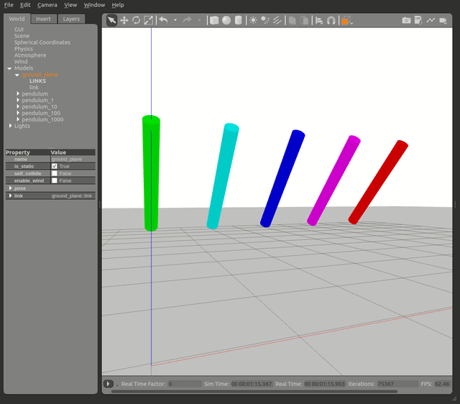Insert a sphere shape
This screenshot has height=404, width=460.
click(226, 20)
